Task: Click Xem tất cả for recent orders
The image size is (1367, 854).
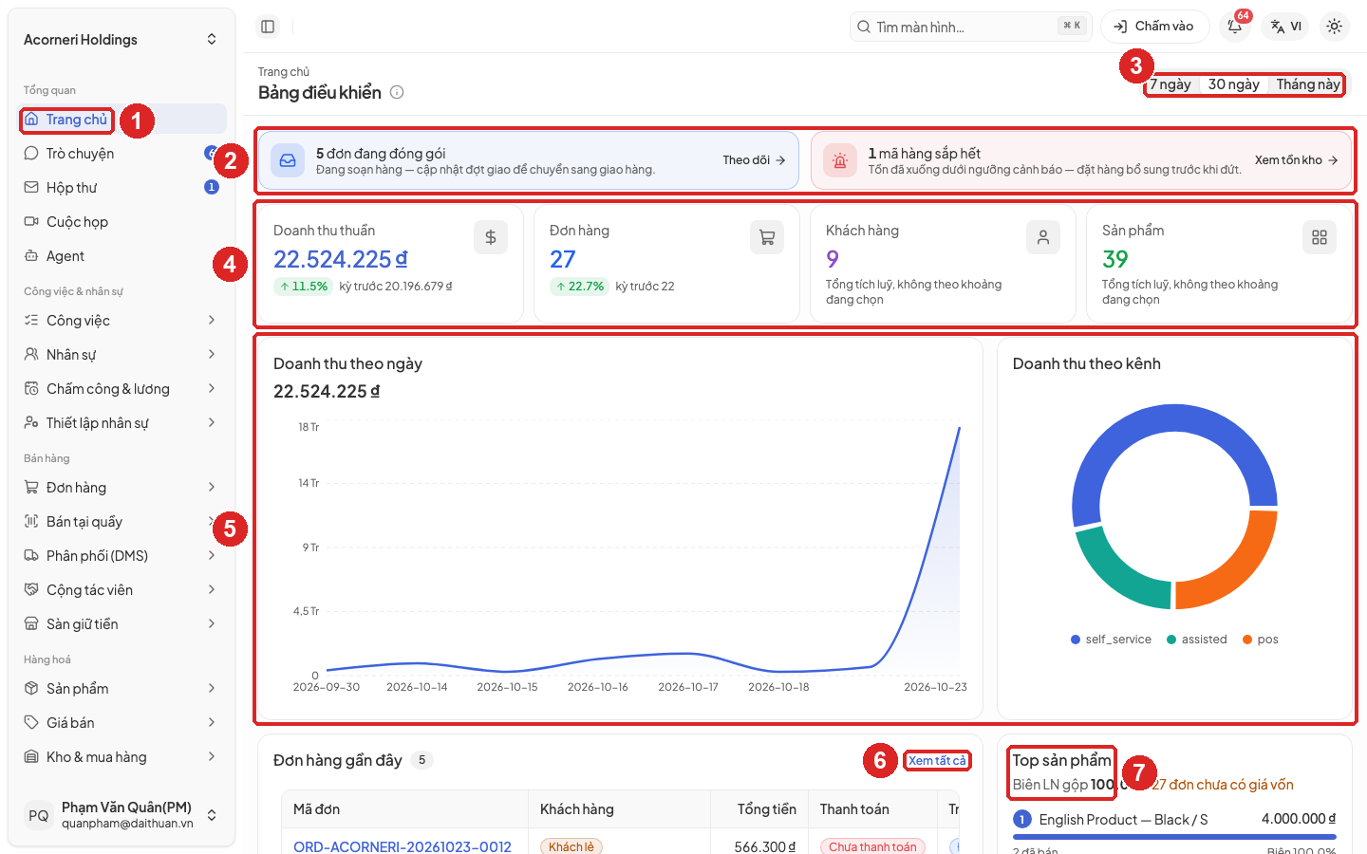Action: click(x=937, y=760)
